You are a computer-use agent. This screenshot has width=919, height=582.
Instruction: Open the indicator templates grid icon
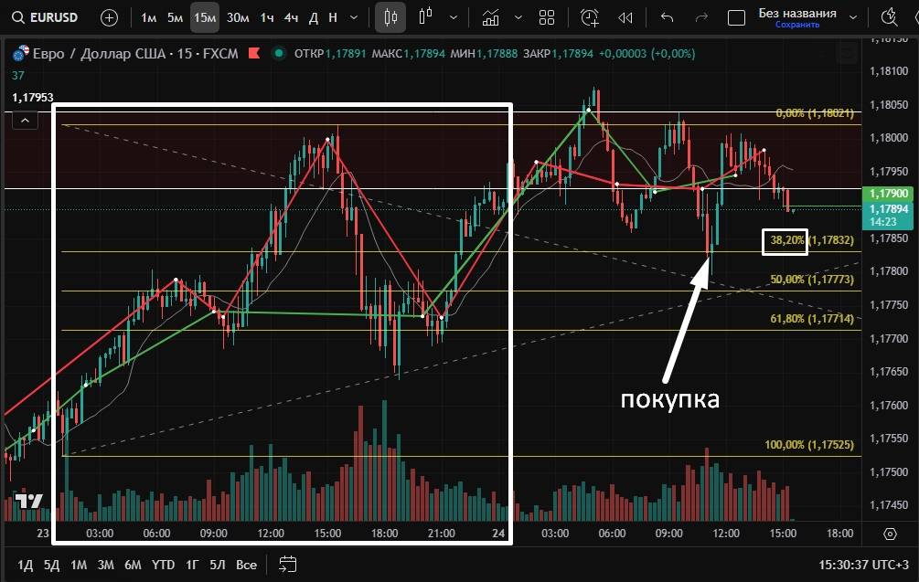[x=547, y=17]
